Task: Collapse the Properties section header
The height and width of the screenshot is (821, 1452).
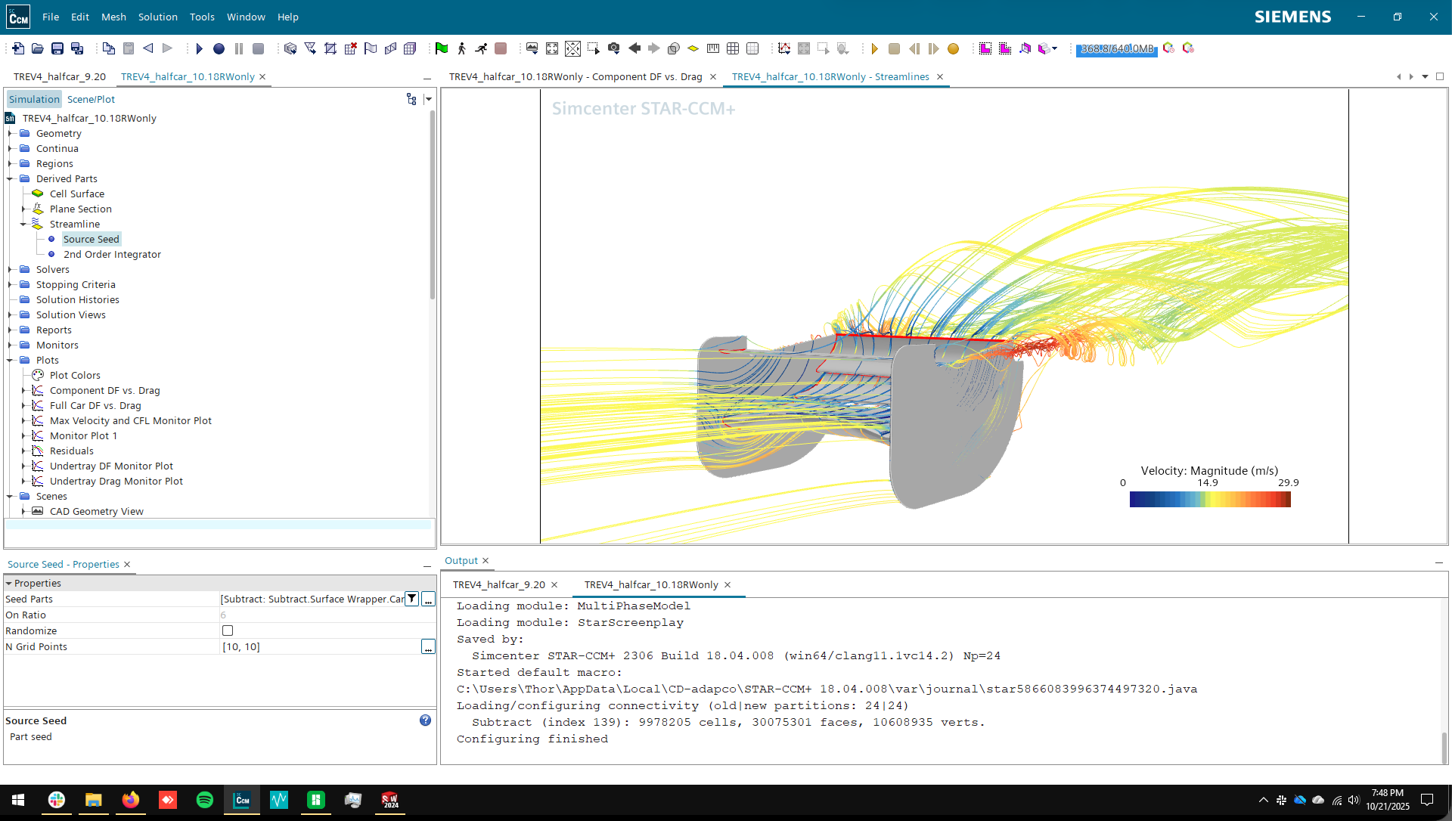Action: (x=9, y=584)
